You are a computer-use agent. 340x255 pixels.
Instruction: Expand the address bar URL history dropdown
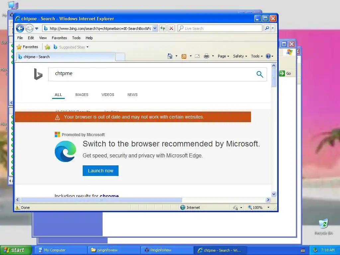click(155, 29)
